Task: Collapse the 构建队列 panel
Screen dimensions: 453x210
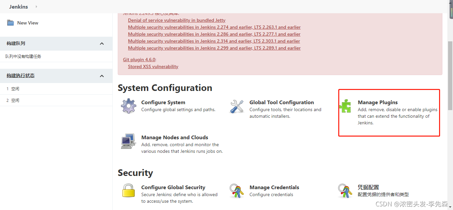Action: tap(102, 44)
